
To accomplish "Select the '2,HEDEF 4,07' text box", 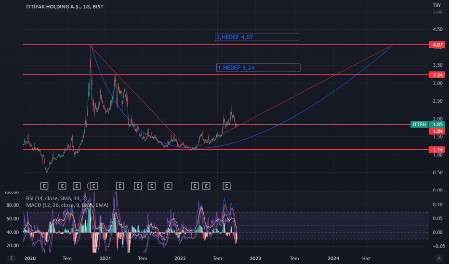I will click(x=257, y=37).
